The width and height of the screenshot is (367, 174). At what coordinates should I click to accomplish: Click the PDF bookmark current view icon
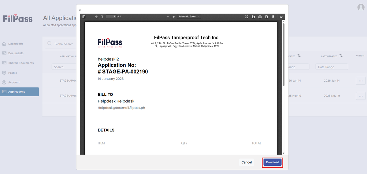pos(273,17)
